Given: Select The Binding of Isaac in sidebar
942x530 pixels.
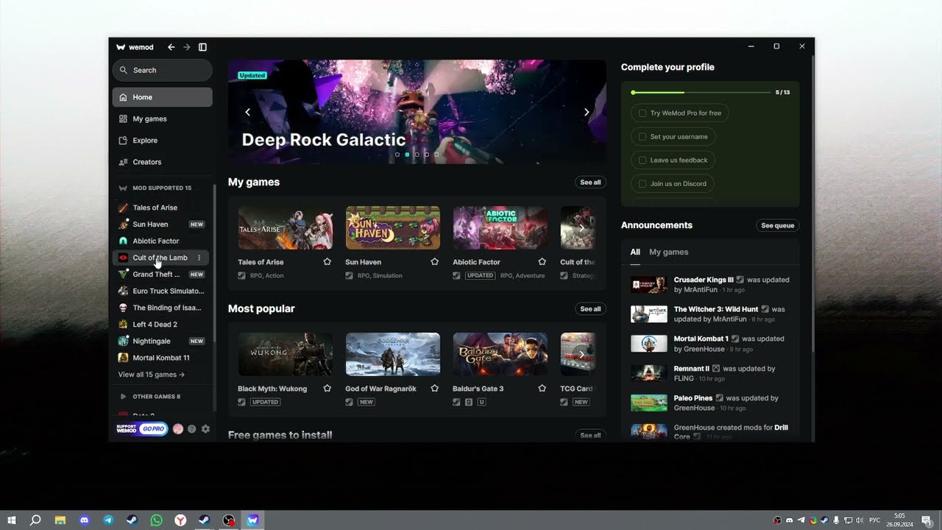Looking at the screenshot, I should tap(160, 308).
